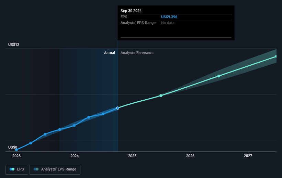Click the 'No data' tooltip value
This screenshot has height=178, width=282.
click(168, 23)
